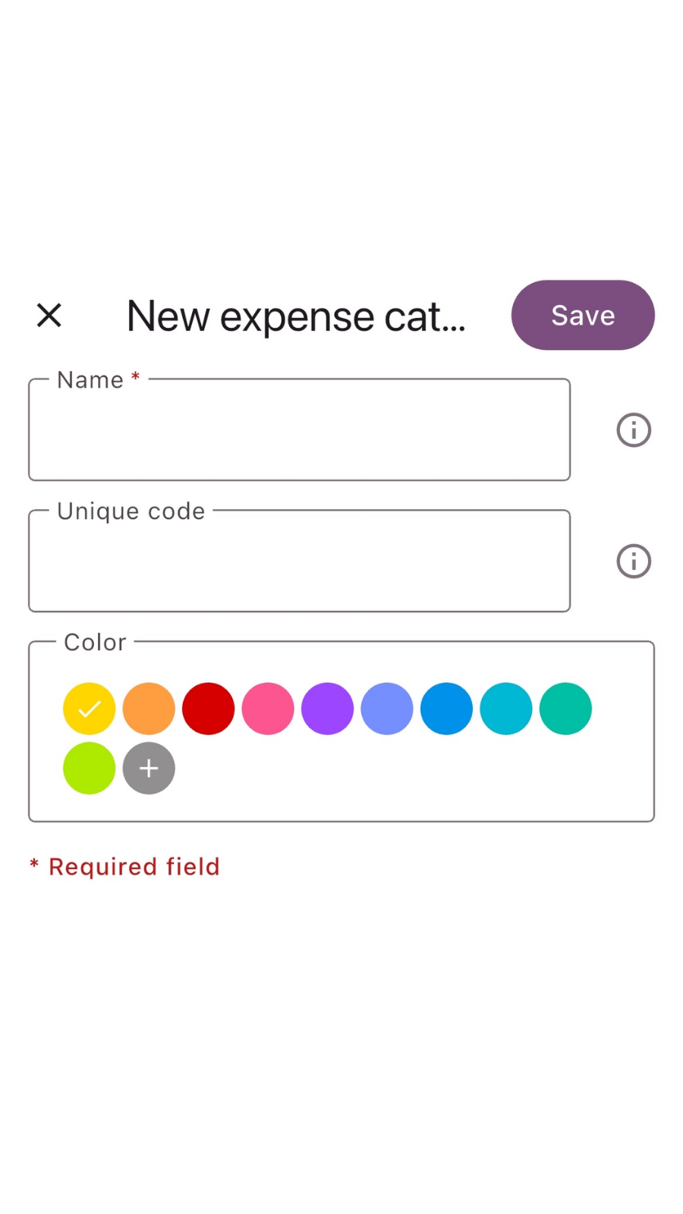Pick the red color swatch

click(209, 709)
